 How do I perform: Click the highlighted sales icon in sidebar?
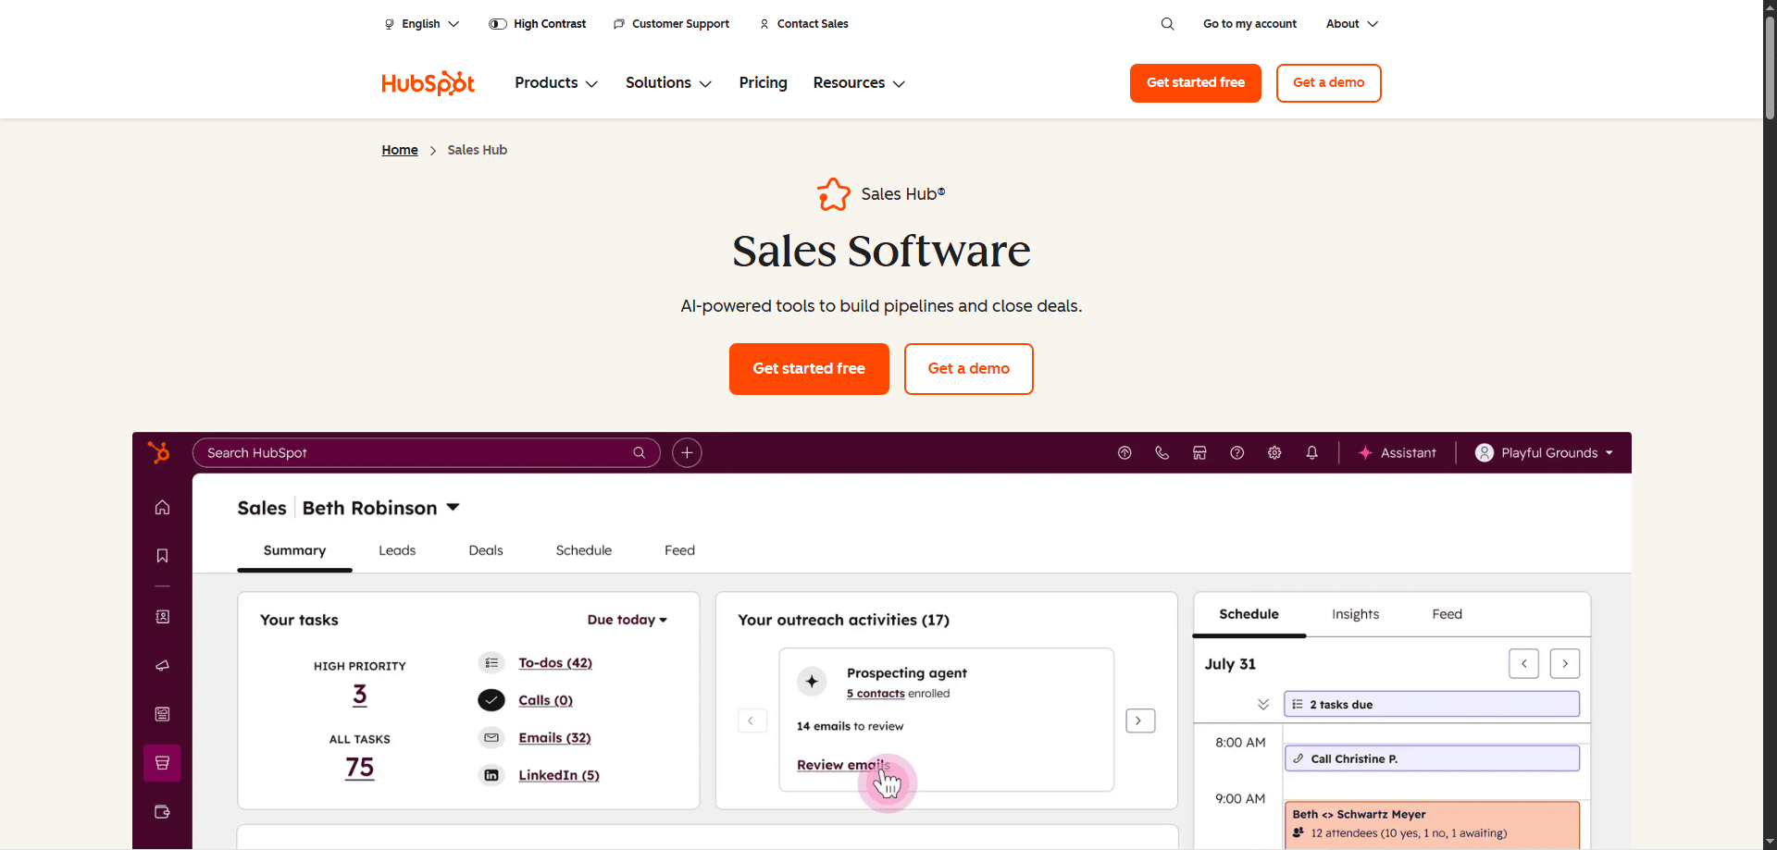tap(162, 763)
